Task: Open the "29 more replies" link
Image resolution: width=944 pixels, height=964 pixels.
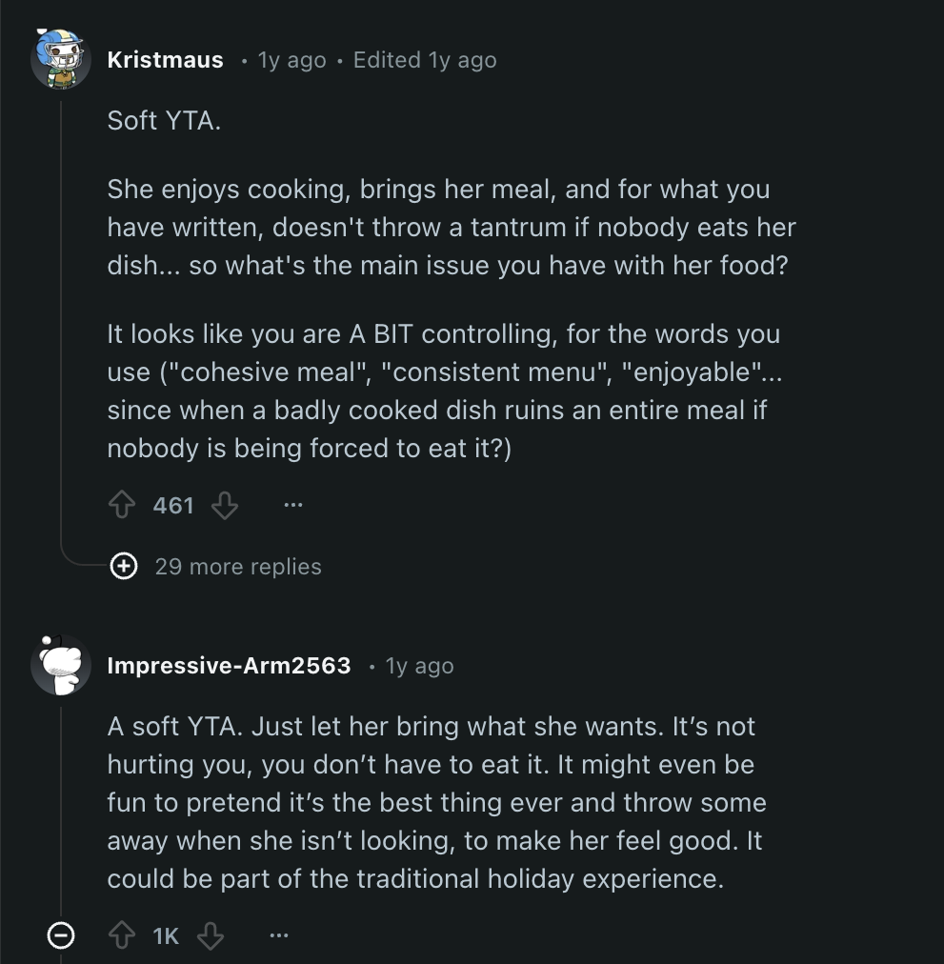Action: tap(238, 567)
